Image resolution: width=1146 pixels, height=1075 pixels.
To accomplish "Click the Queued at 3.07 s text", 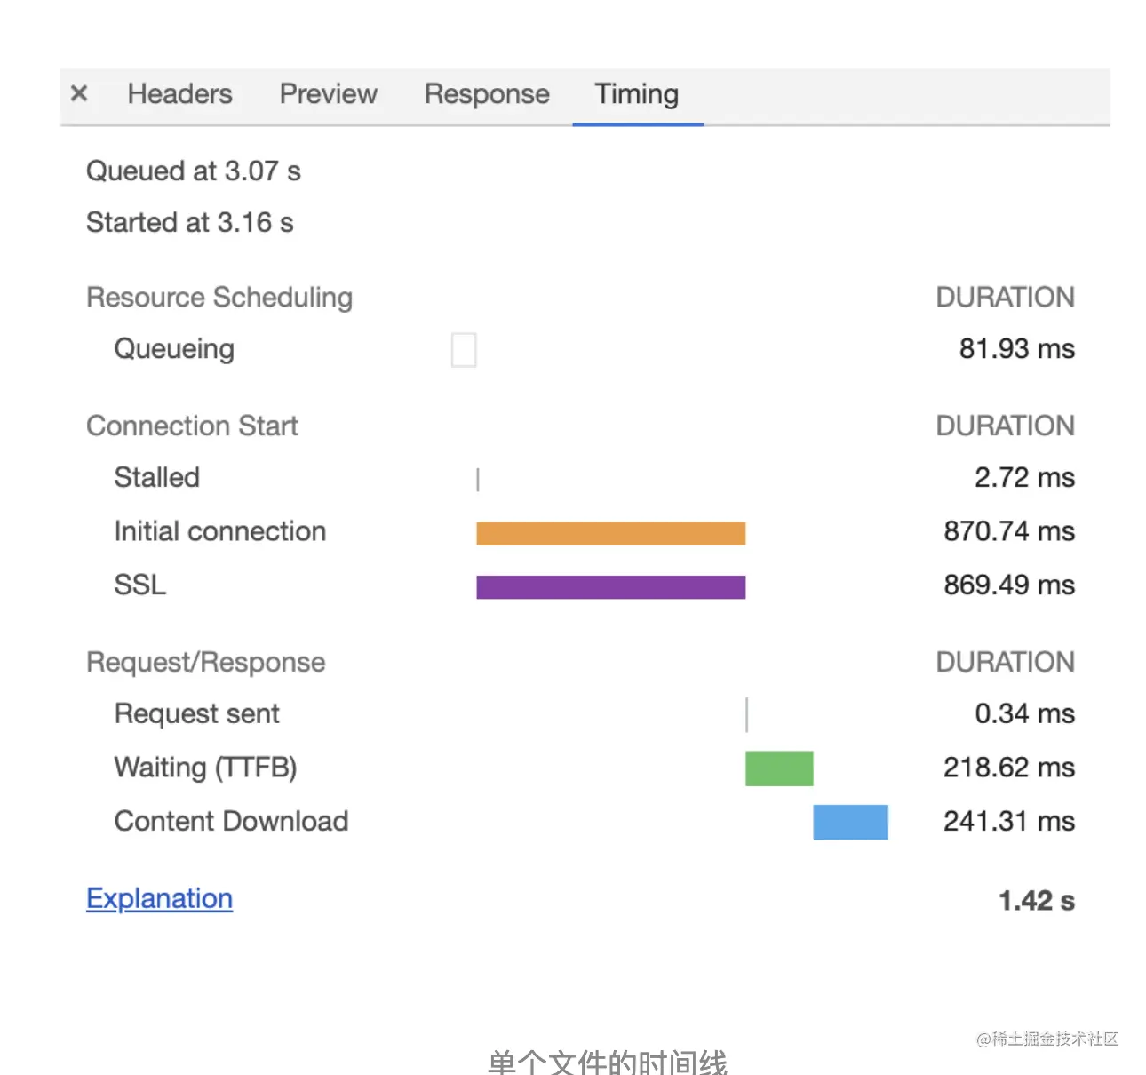I will tap(193, 171).
